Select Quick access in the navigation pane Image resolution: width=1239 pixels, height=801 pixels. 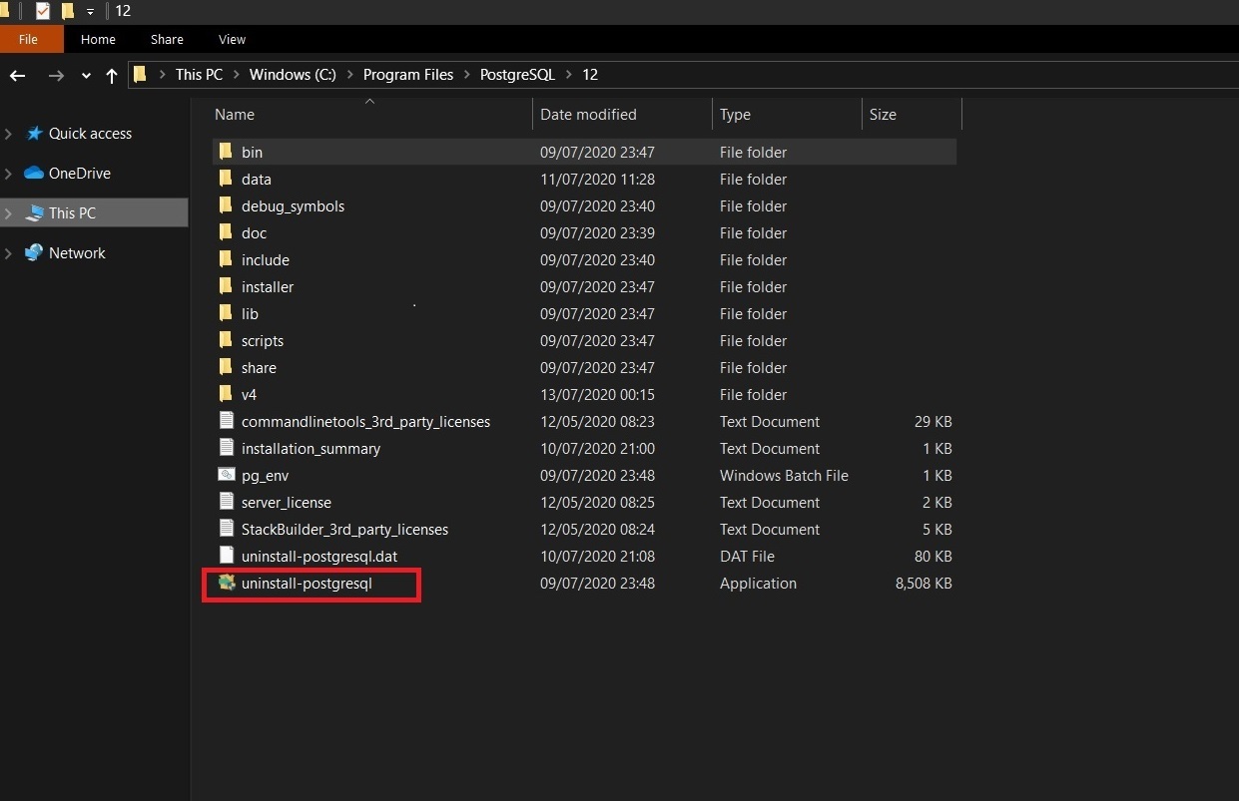coord(89,133)
